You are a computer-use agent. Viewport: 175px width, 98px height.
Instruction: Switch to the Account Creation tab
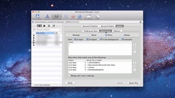90,26
